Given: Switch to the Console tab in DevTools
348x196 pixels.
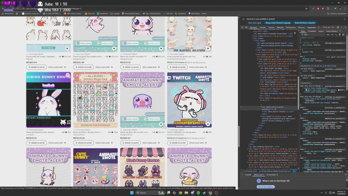Looking at the screenshot, I should click(x=263, y=27).
